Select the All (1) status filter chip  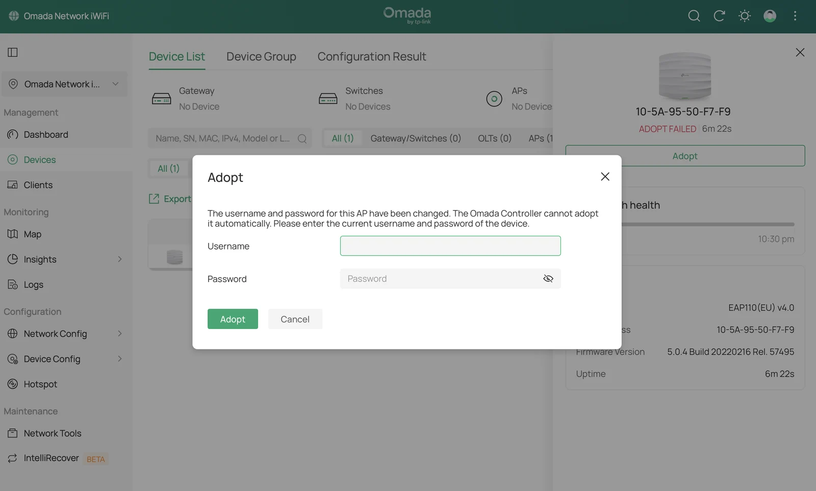(168, 169)
